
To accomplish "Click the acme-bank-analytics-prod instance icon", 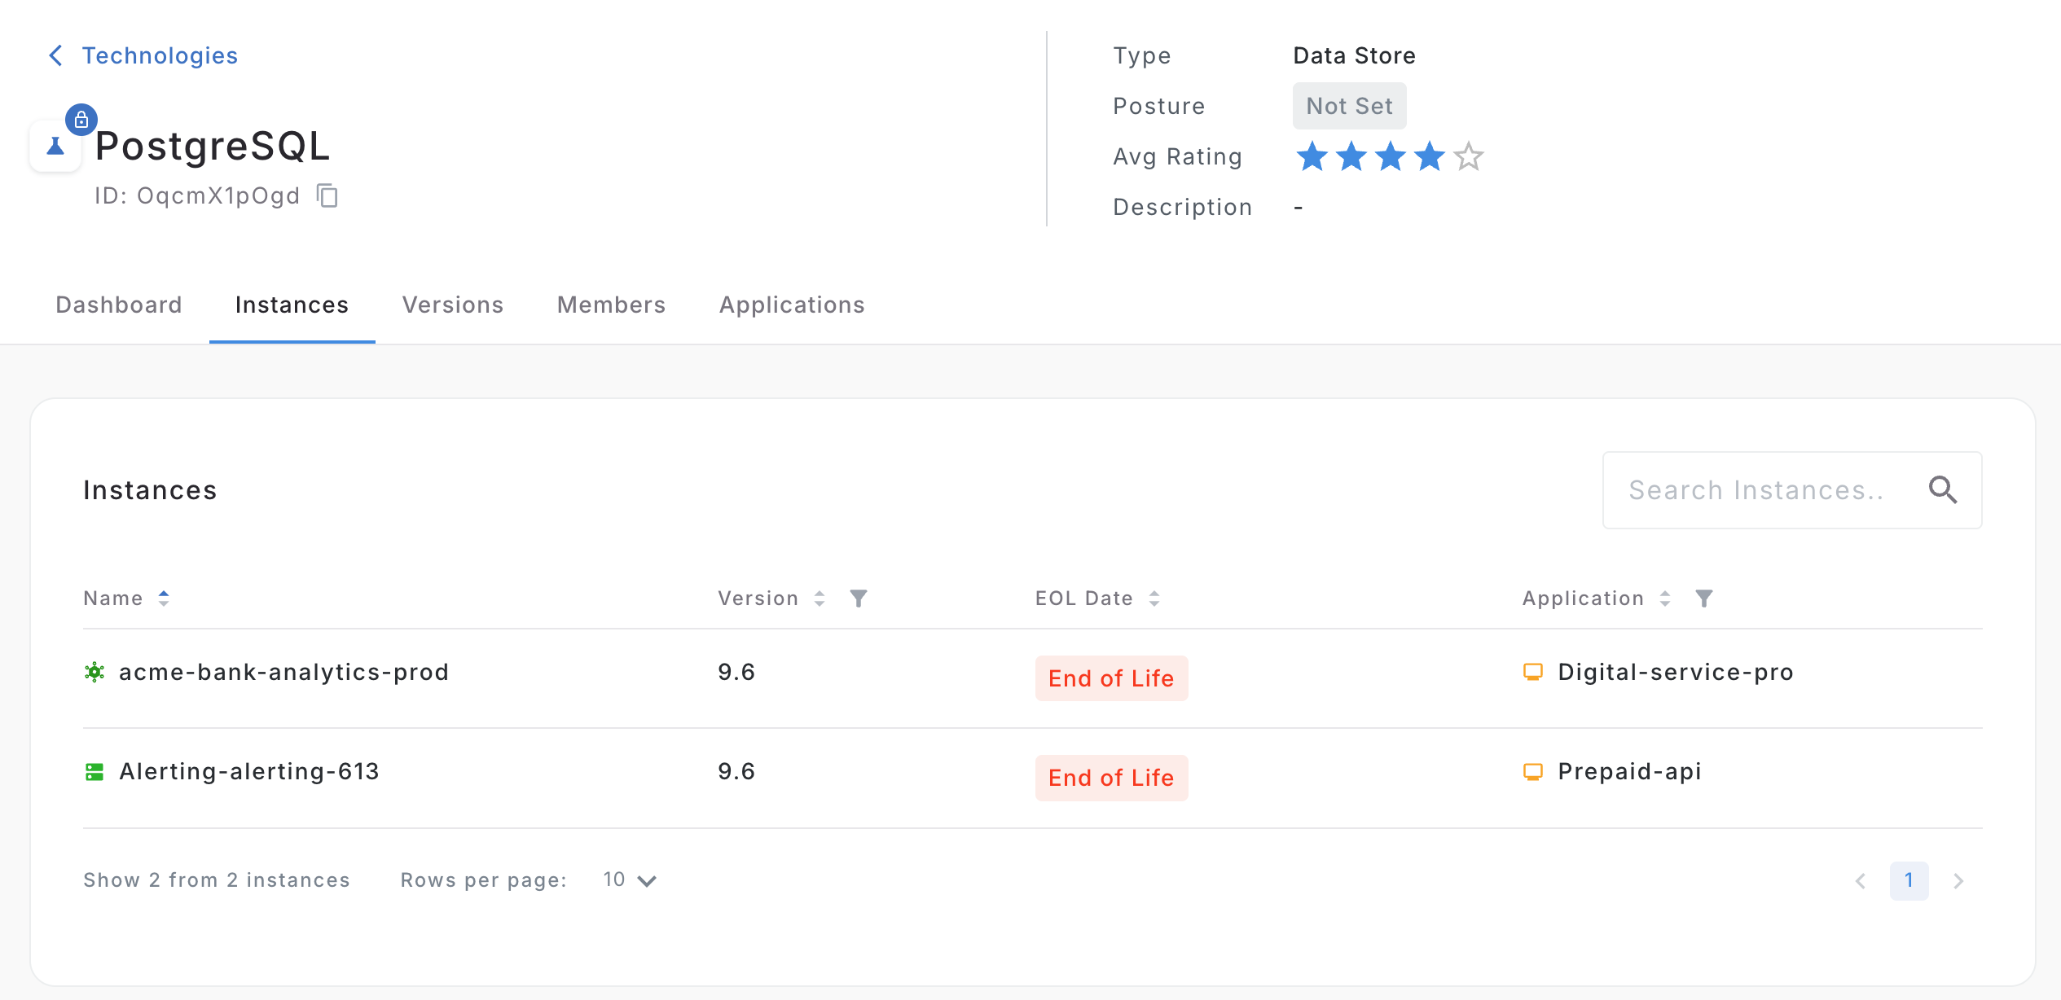I will 94,672.
